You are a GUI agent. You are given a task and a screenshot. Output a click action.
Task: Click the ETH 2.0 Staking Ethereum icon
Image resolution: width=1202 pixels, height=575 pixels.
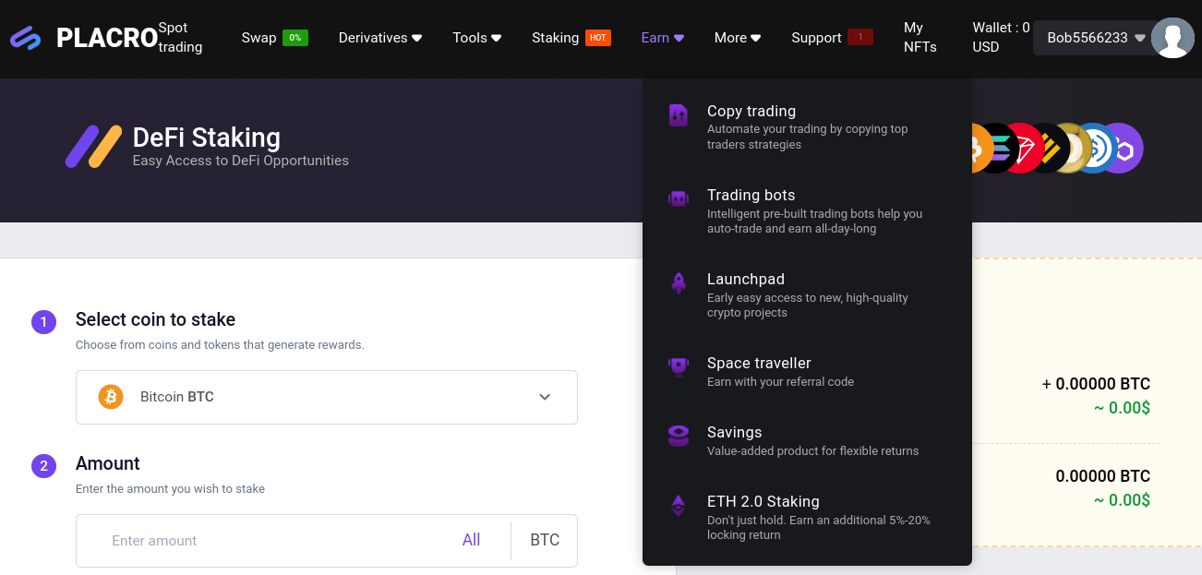(679, 505)
